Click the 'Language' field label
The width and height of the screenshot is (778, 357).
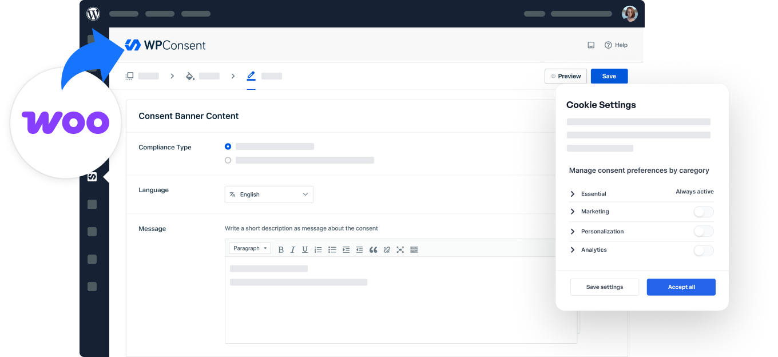click(x=153, y=190)
